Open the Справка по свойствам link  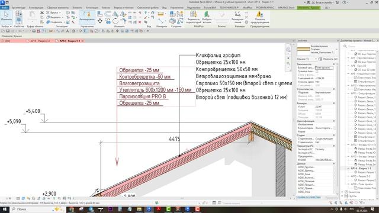309,197
